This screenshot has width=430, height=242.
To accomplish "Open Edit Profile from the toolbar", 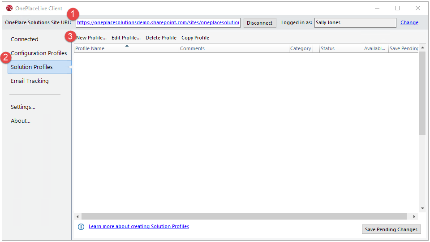I will (x=126, y=38).
